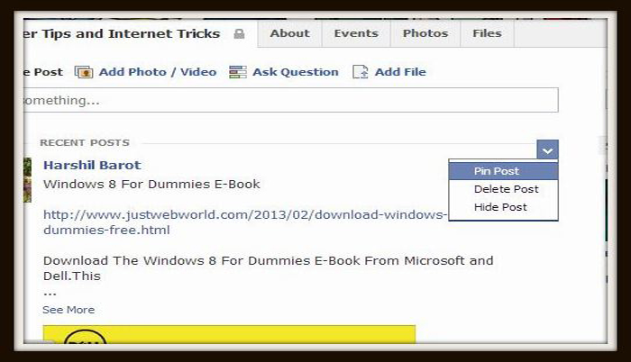Image resolution: width=631 pixels, height=362 pixels.
Task: Go to the Photos tab
Action: point(425,33)
